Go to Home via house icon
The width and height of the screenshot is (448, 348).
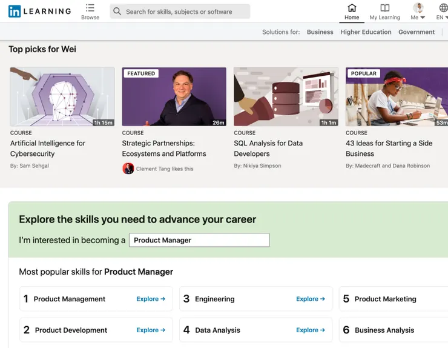352,8
